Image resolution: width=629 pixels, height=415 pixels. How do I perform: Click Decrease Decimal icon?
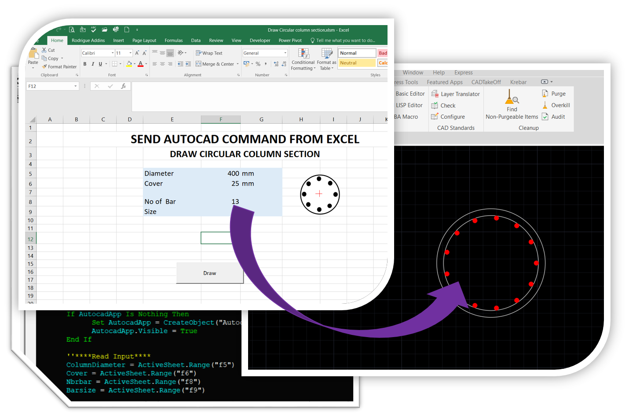[x=284, y=64]
